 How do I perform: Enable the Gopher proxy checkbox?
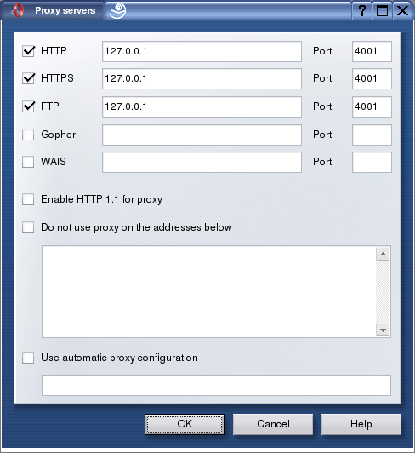(x=28, y=135)
